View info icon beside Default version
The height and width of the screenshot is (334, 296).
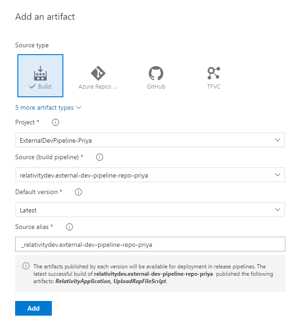coord(78,192)
